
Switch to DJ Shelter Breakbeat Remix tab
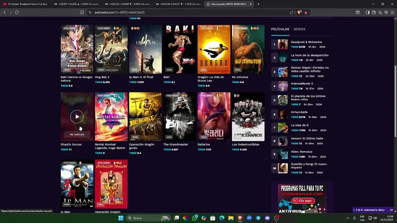25,4
